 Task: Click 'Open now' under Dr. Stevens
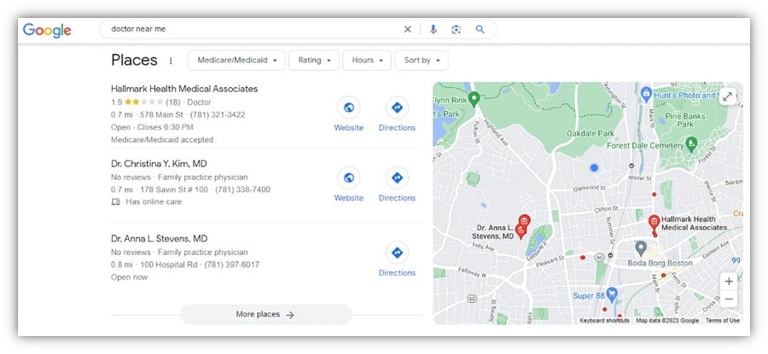click(x=130, y=277)
